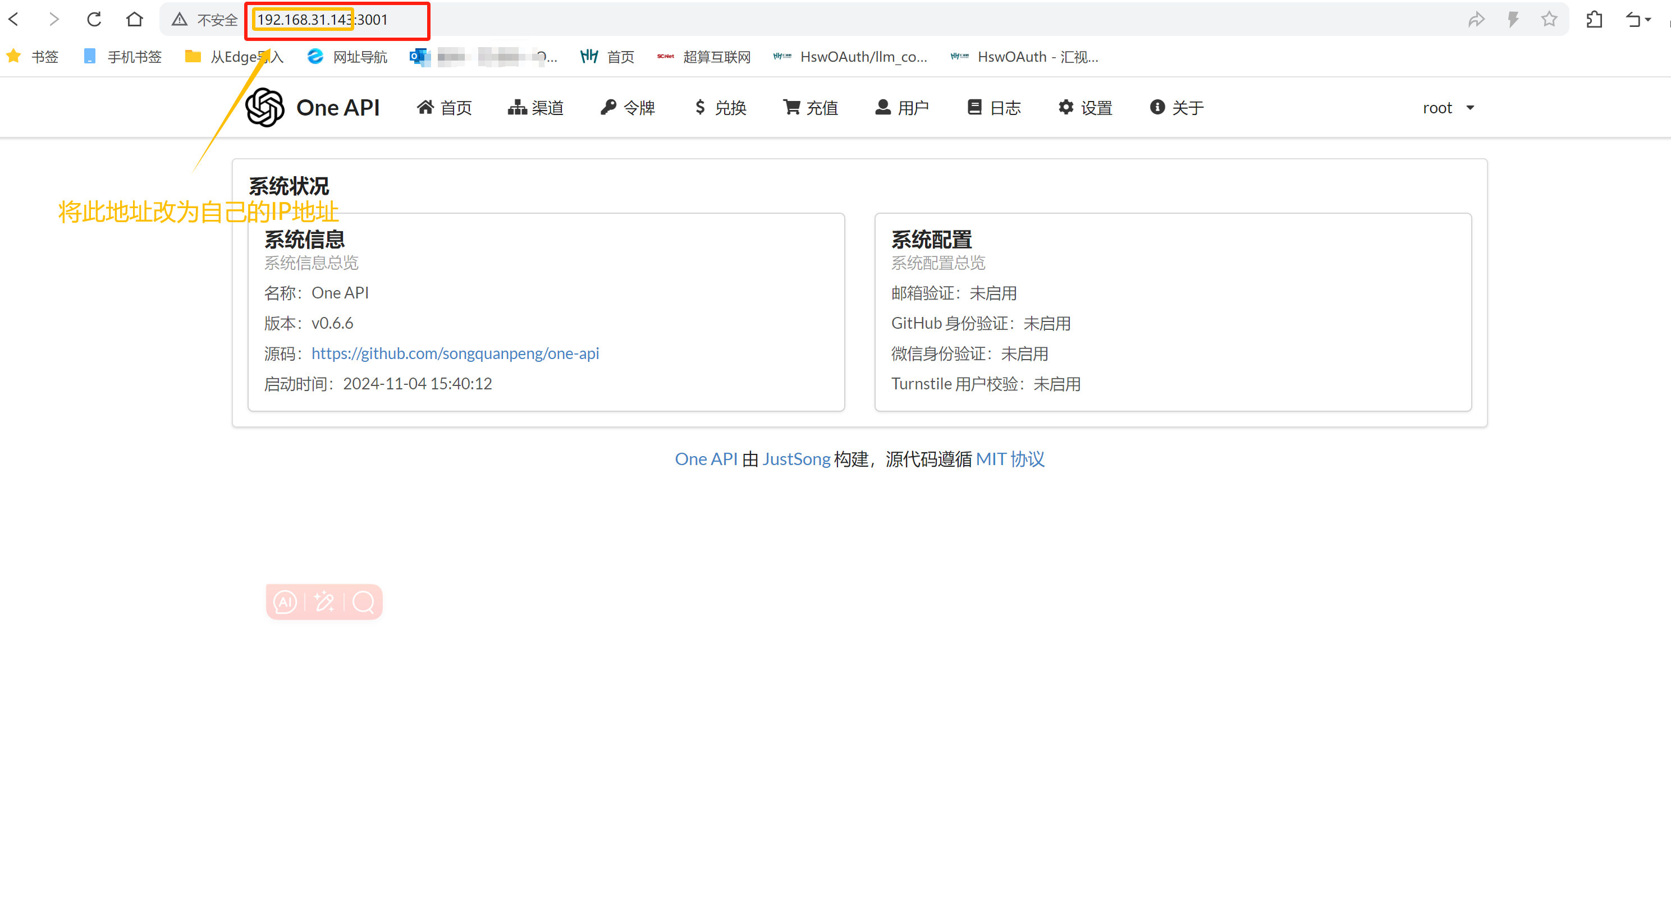Screen dimensions: 1671x924
Task: Open the 用户 users menu item
Action: pos(903,108)
